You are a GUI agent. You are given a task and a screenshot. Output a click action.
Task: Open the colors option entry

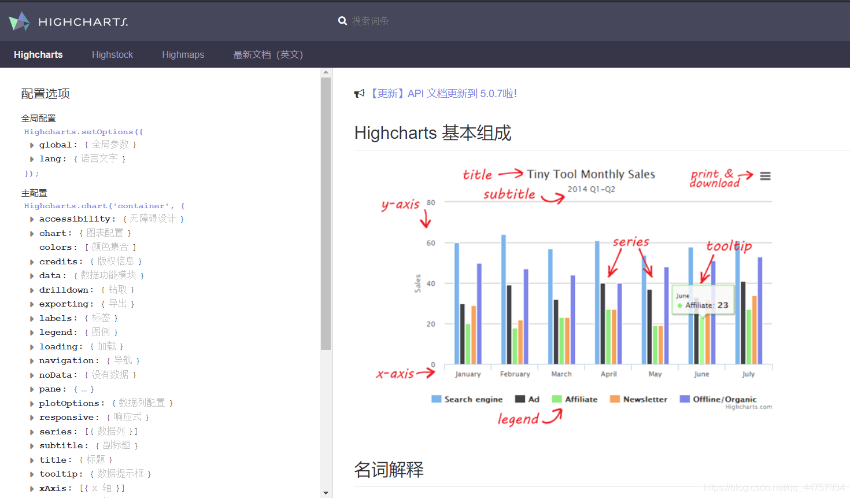(87, 247)
